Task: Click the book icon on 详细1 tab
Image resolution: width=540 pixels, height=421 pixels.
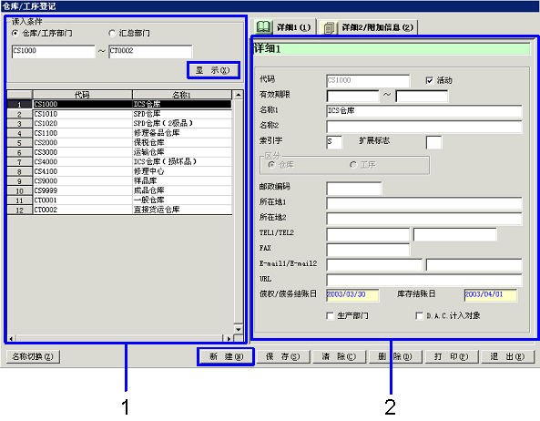Action: [x=263, y=27]
